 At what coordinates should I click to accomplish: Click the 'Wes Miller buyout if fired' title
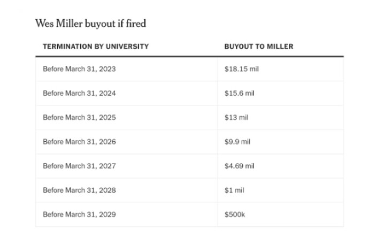(x=90, y=23)
